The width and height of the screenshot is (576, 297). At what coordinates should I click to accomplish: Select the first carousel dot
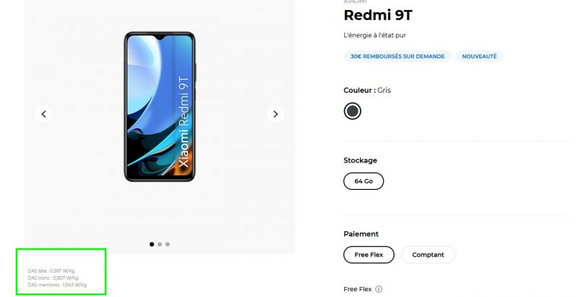coord(151,245)
